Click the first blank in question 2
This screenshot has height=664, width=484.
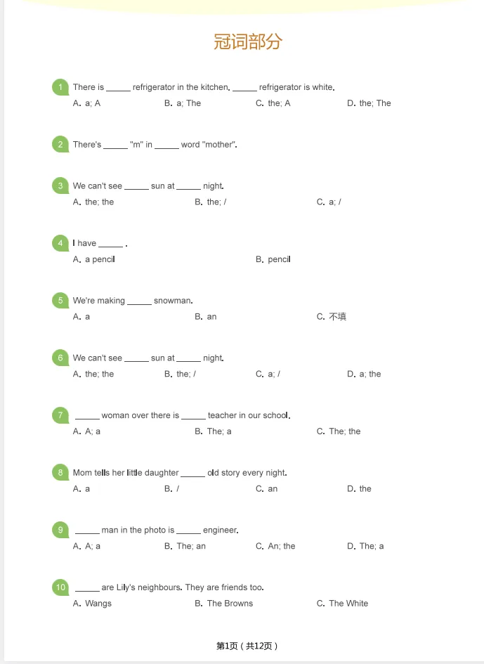tap(115, 146)
